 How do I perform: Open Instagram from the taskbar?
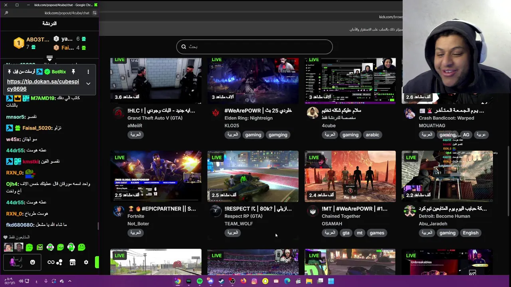click(x=254, y=281)
